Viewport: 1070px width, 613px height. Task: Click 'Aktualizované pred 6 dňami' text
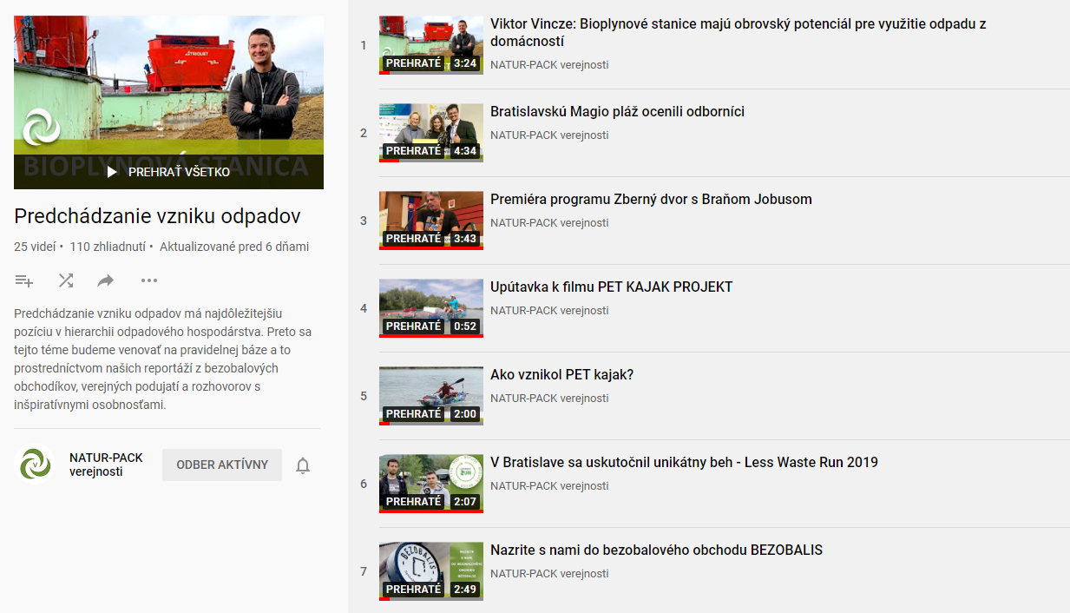[234, 247]
